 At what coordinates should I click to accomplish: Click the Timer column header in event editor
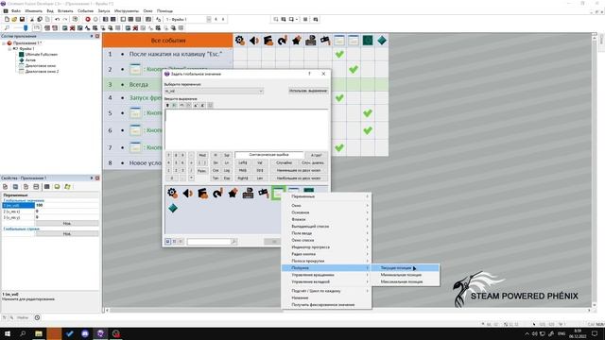[283, 41]
